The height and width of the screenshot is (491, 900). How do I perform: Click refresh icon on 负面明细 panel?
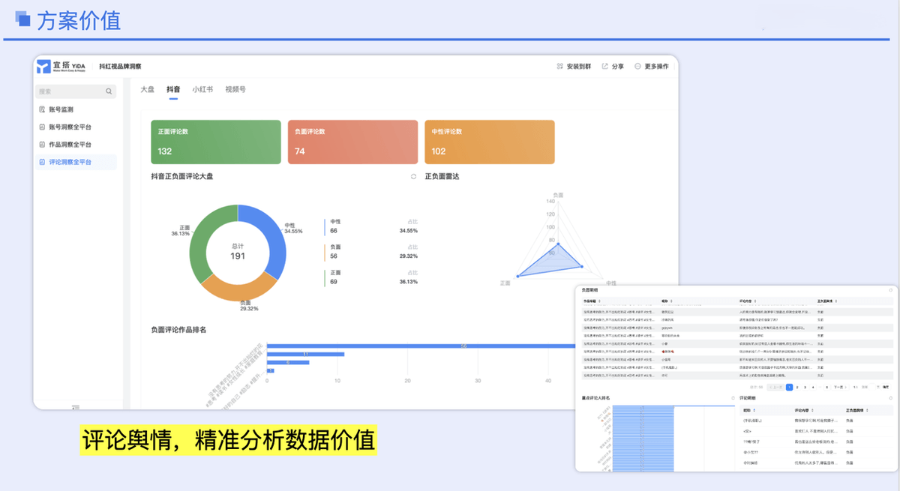890,289
